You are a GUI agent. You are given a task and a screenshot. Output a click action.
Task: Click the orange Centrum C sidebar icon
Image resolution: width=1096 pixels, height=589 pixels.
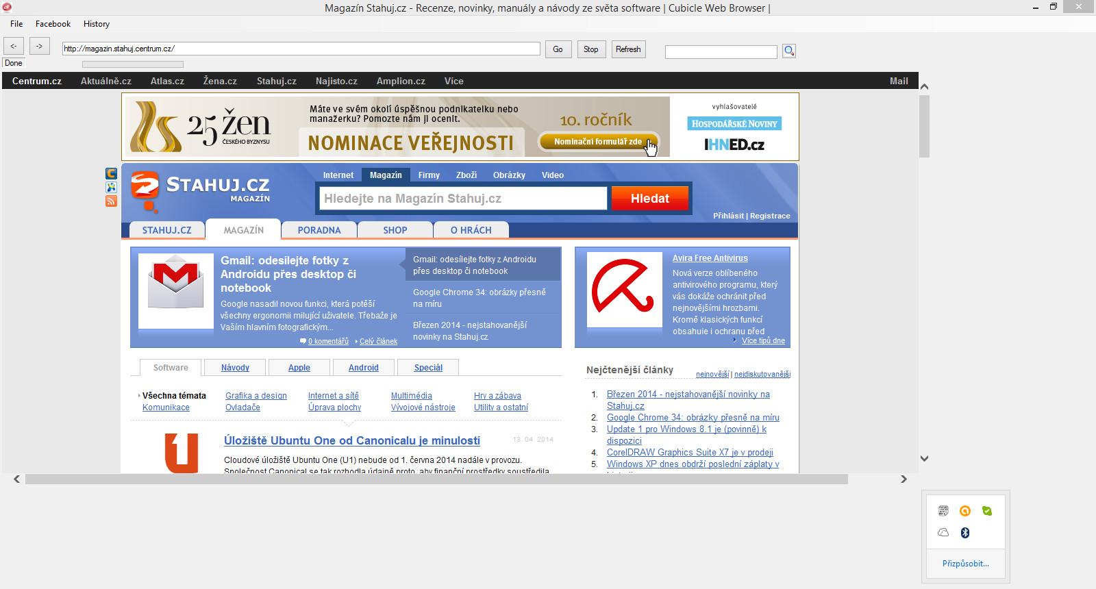click(111, 173)
